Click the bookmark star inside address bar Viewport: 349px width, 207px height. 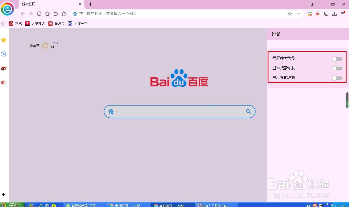(290, 14)
